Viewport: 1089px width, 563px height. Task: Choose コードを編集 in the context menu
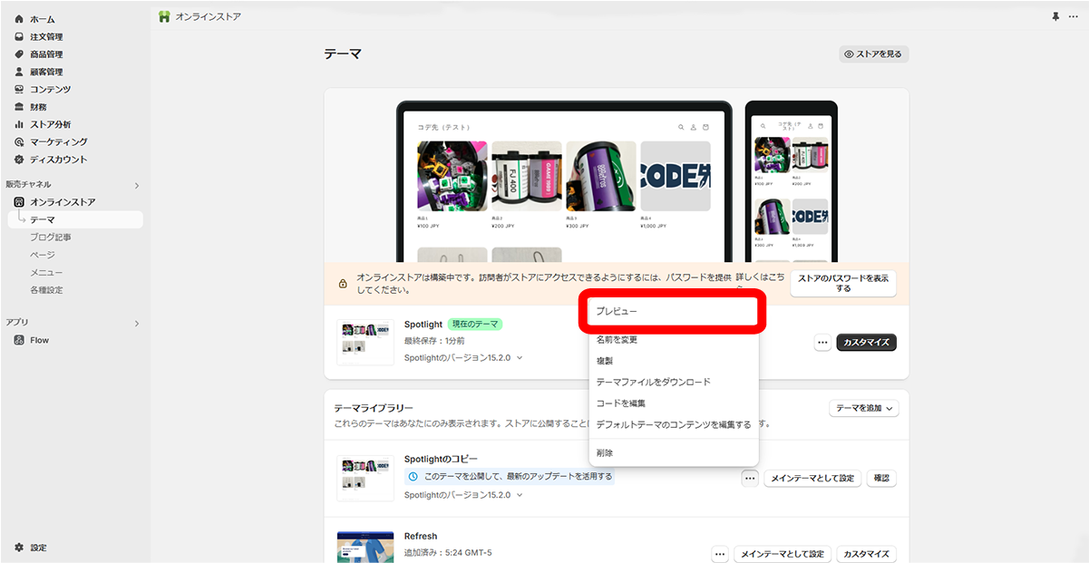coord(621,403)
